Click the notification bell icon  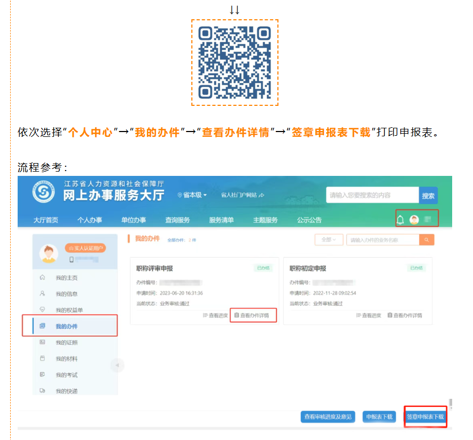[400, 220]
